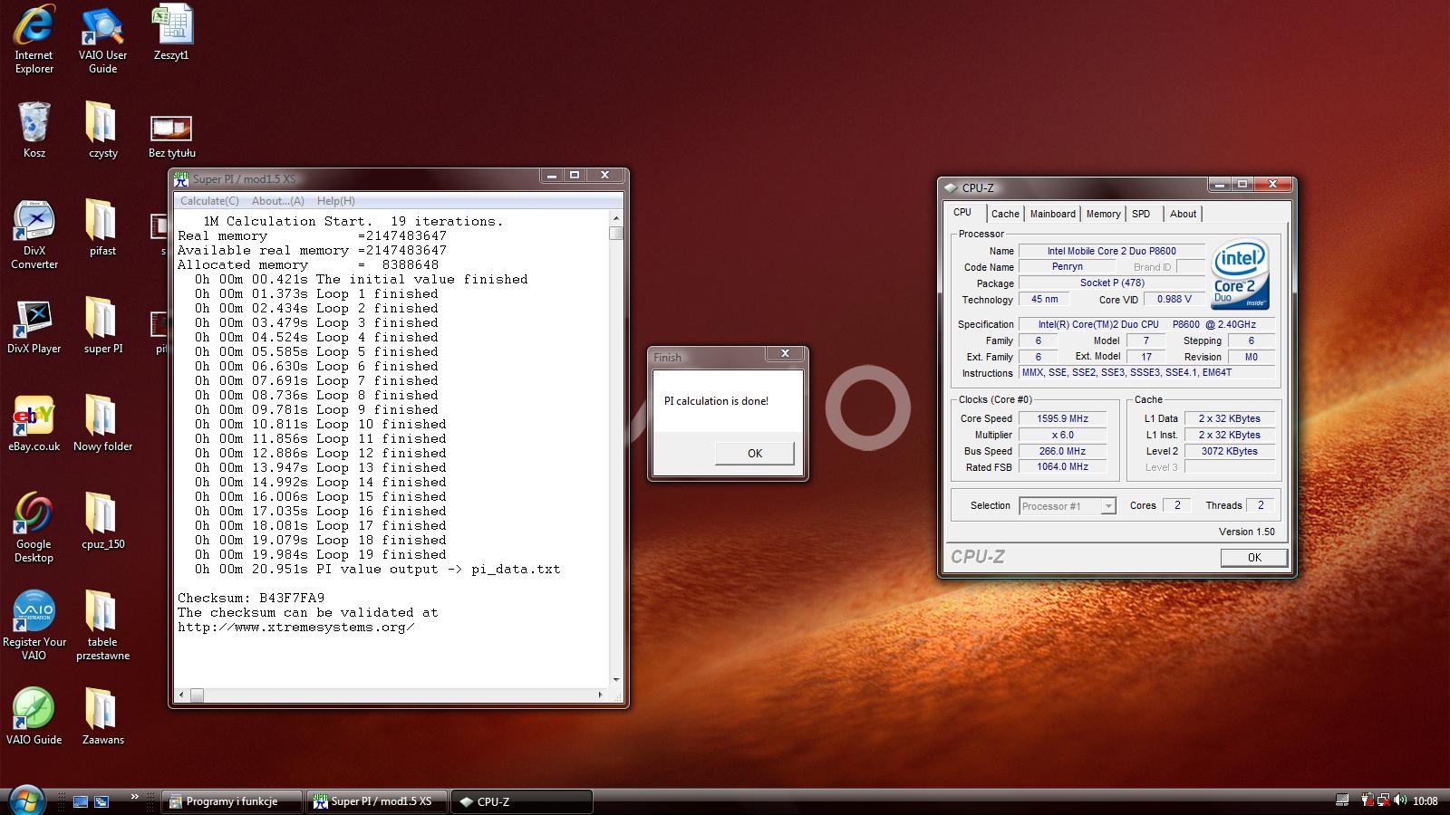Image resolution: width=1450 pixels, height=815 pixels.
Task: Click the CPU-Z taskbar button
Action: 521,801
